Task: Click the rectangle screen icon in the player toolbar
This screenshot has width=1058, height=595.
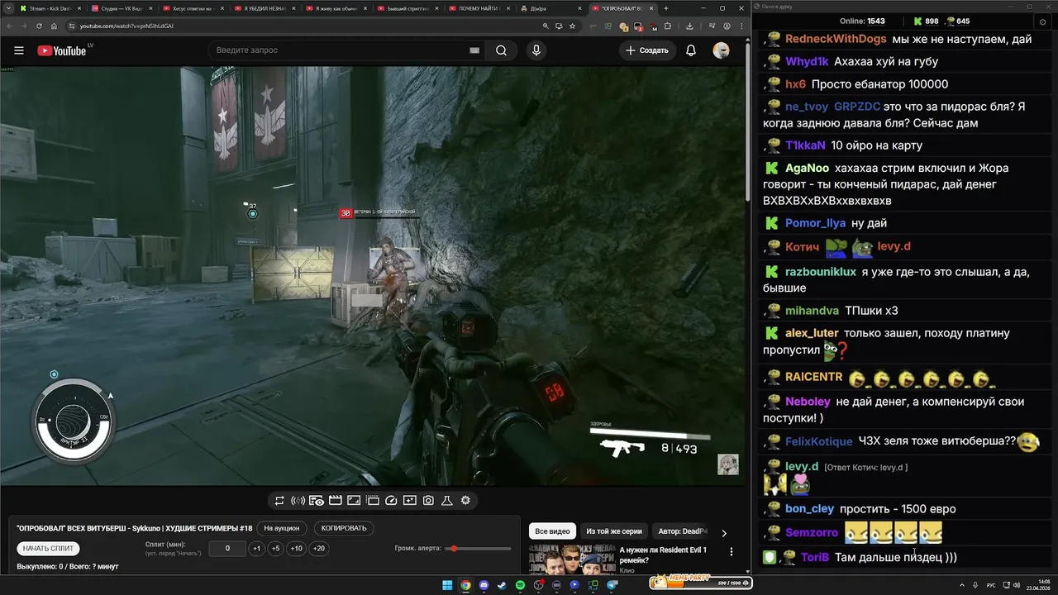Action: tap(354, 501)
